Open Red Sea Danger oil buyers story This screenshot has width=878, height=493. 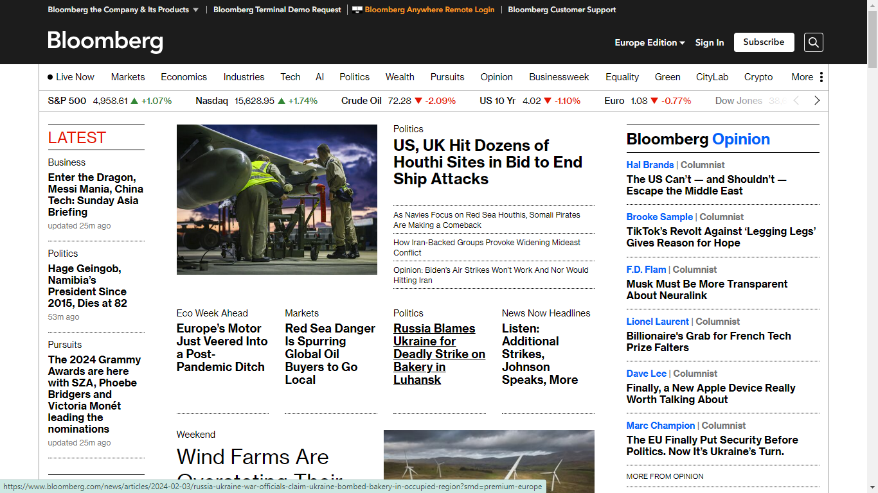point(330,354)
